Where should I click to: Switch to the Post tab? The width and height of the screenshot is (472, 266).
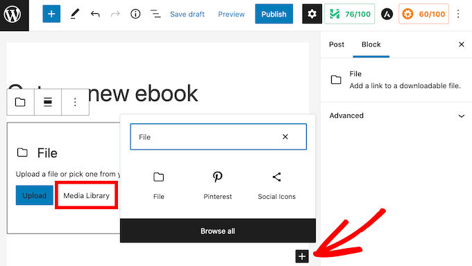coord(337,44)
